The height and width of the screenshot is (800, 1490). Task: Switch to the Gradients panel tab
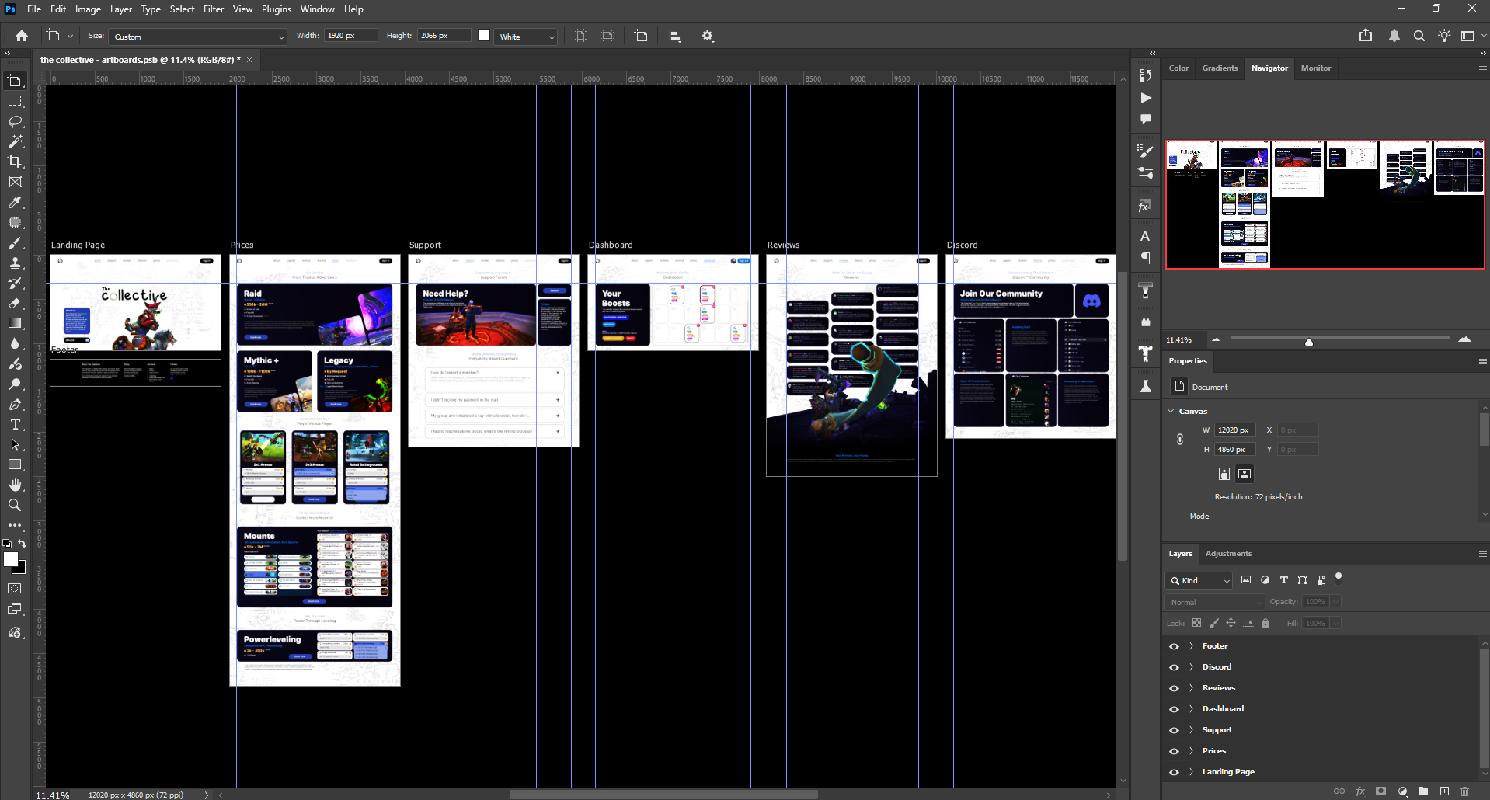pos(1220,68)
